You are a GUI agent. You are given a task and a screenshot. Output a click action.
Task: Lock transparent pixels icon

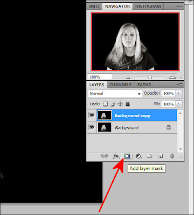tap(105, 104)
